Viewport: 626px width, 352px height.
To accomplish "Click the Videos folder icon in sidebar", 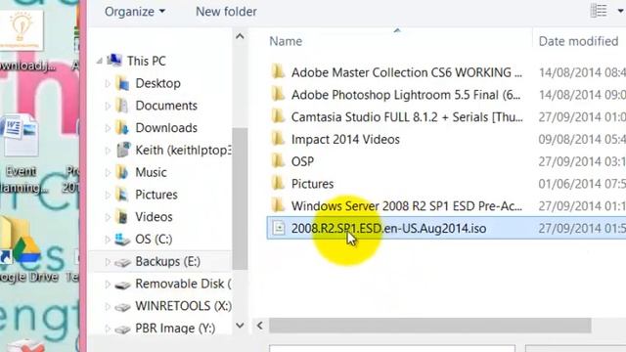I will pyautogui.click(x=122, y=217).
